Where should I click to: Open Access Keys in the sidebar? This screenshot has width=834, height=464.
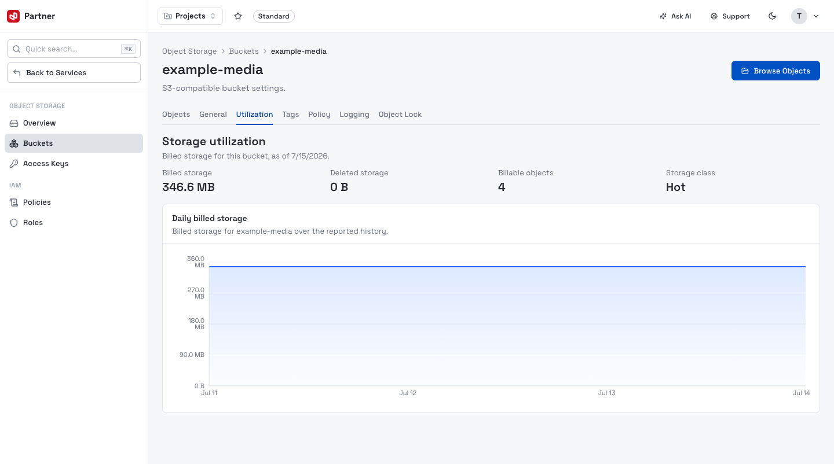(x=74, y=163)
